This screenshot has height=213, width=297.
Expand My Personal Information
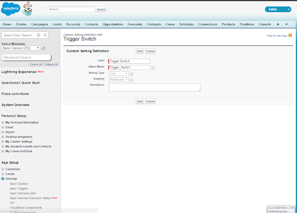(x=3, y=122)
